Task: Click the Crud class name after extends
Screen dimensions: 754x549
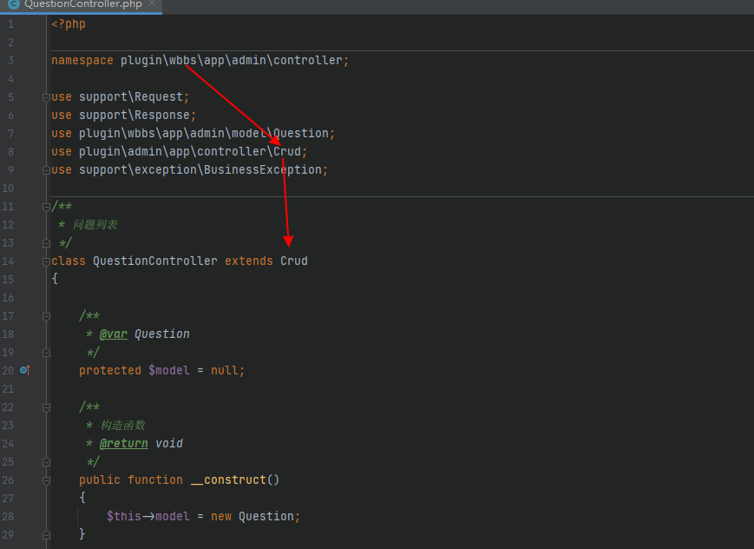Action: [294, 261]
